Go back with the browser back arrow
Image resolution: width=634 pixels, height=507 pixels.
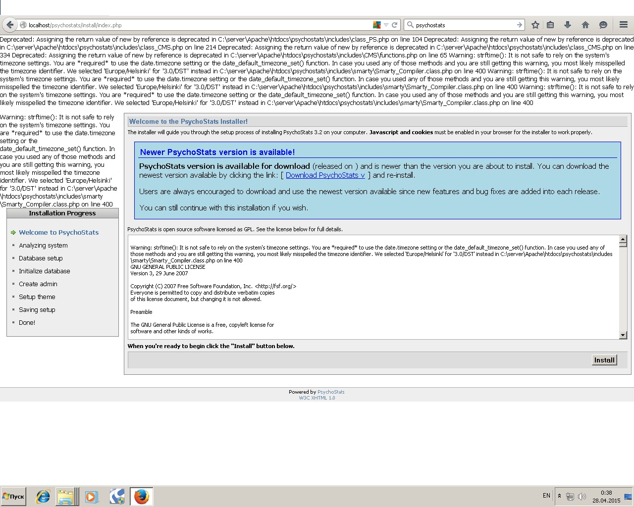pyautogui.click(x=10, y=25)
